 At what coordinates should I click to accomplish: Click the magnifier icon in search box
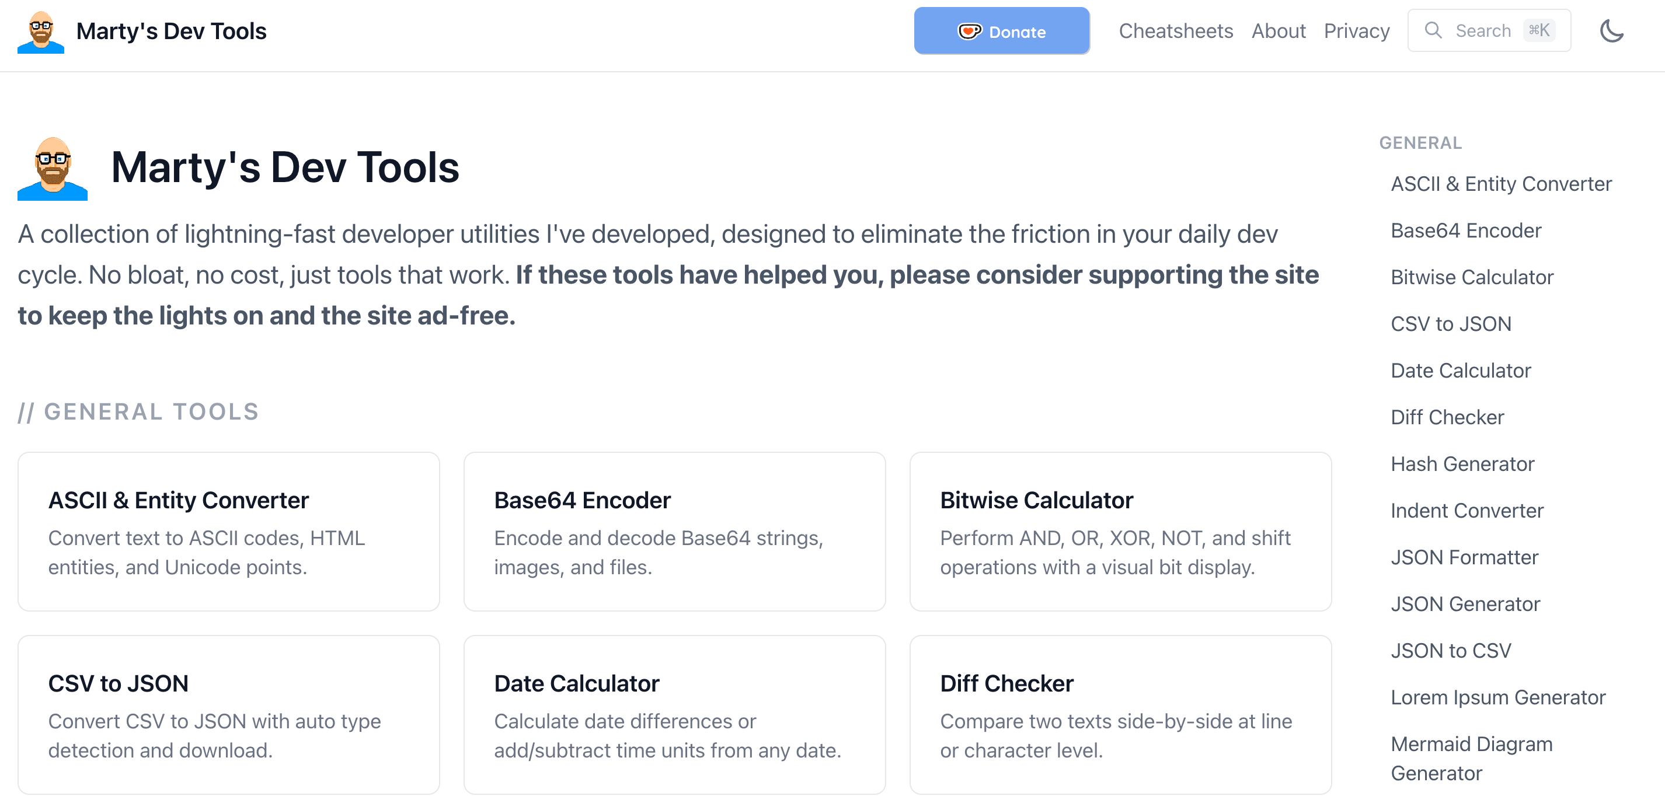pyautogui.click(x=1433, y=30)
